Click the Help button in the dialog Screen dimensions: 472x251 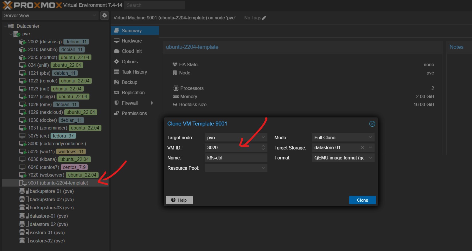179,200
